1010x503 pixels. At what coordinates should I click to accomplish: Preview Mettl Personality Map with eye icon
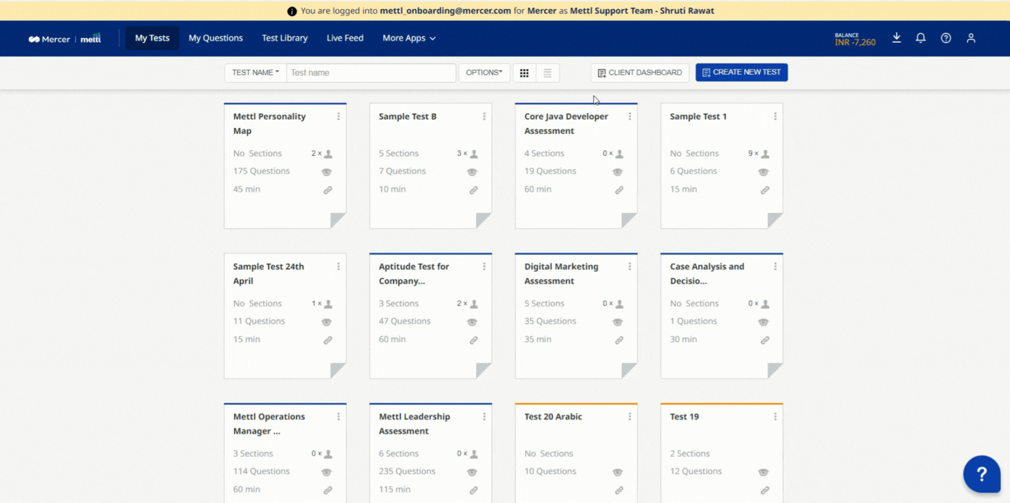(327, 172)
